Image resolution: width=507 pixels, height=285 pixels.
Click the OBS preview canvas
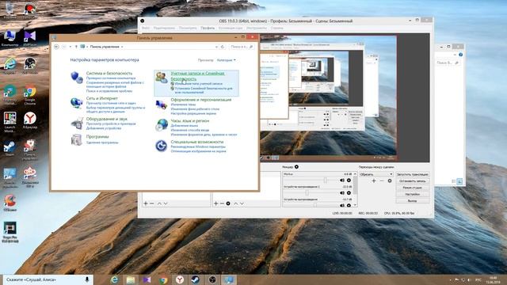click(345, 97)
